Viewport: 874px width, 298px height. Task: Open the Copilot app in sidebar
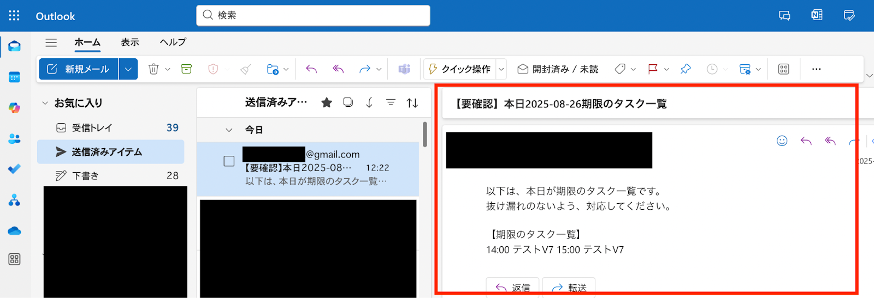click(14, 108)
